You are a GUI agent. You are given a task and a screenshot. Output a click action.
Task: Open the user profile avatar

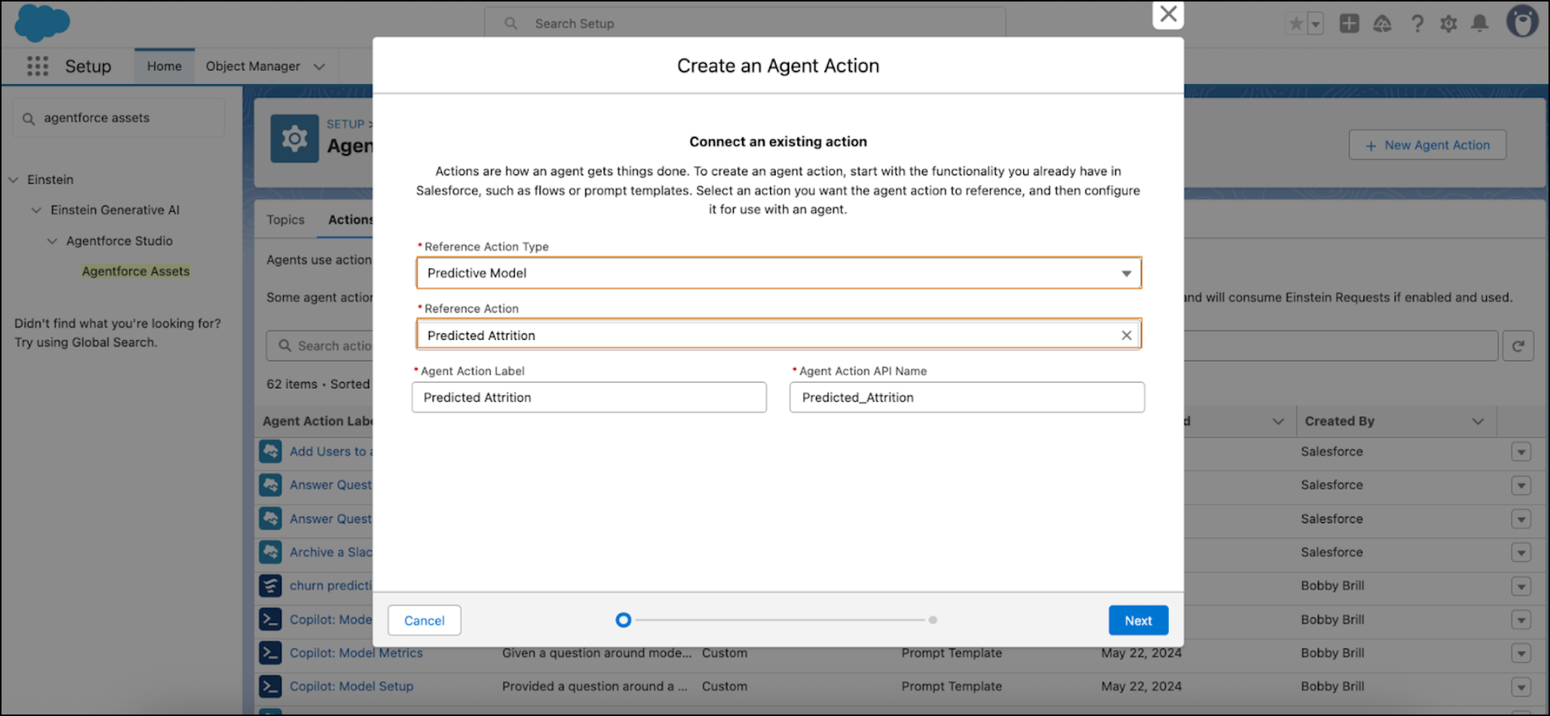click(1522, 23)
